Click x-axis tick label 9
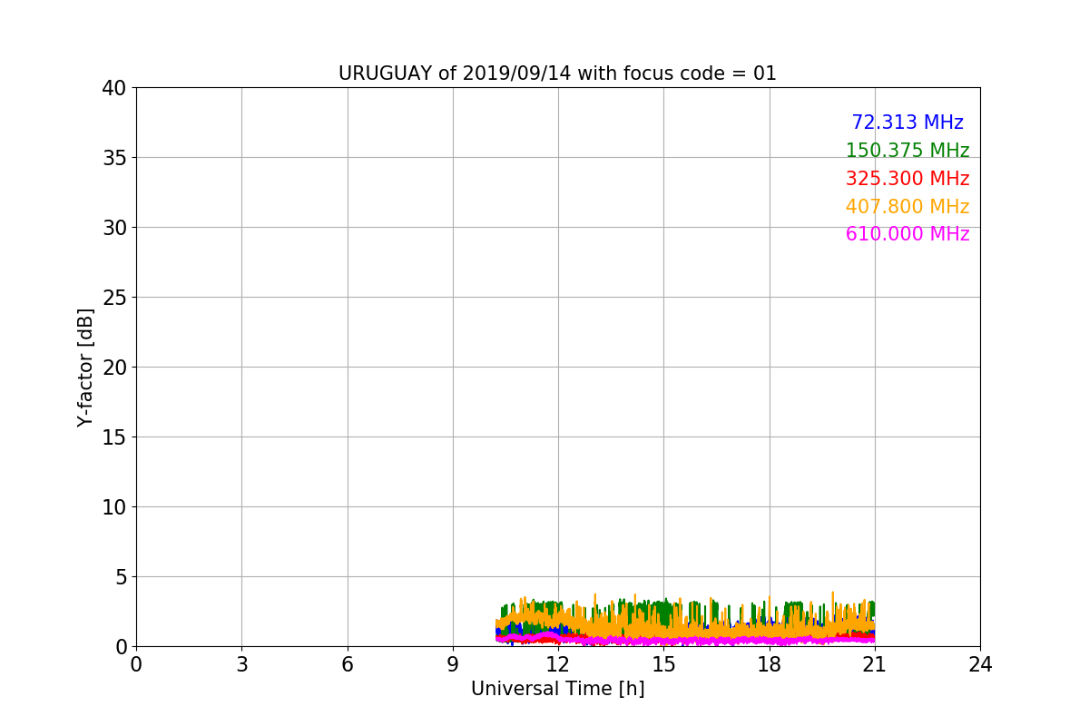1089x726 pixels. pos(453,664)
